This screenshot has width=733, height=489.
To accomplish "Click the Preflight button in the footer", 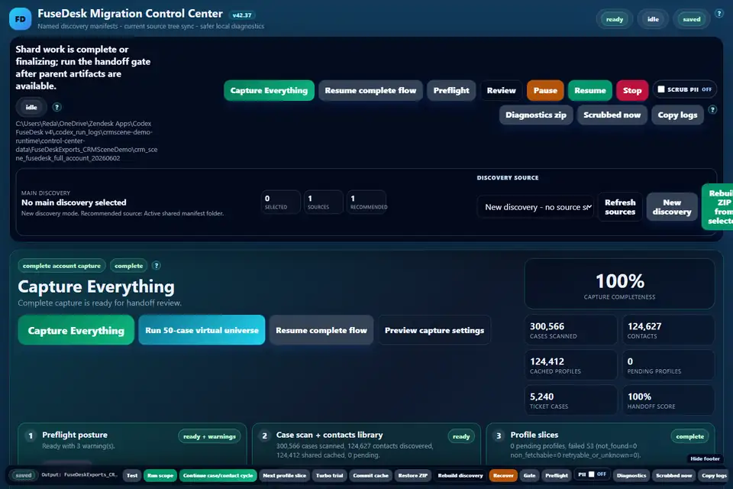I will pos(557,475).
